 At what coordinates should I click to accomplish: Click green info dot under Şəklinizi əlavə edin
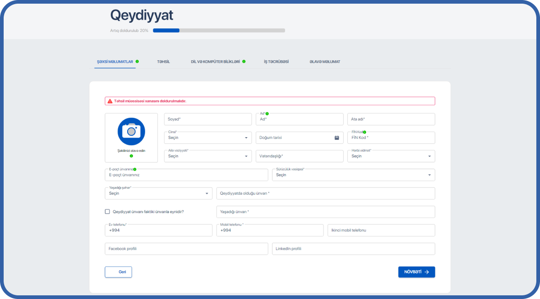point(131,156)
